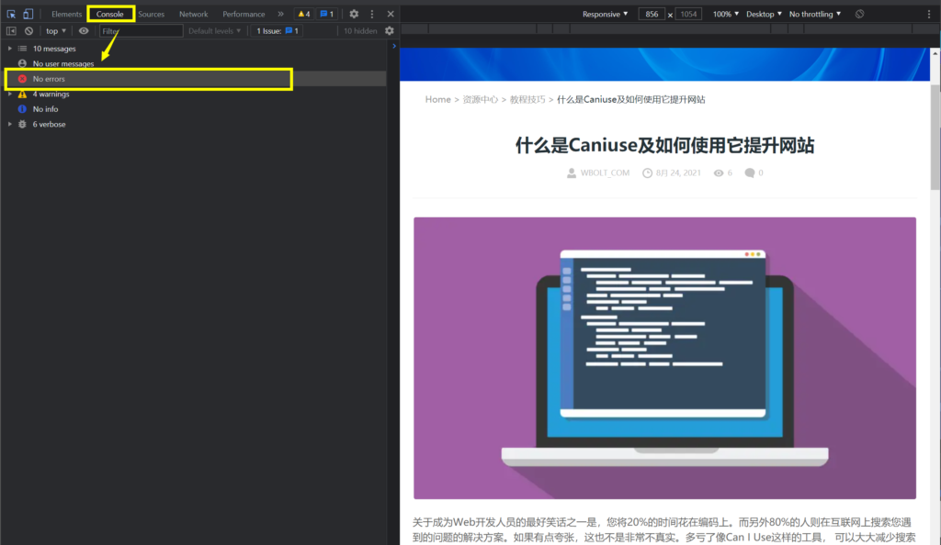Open the No throttling dropdown
The height and width of the screenshot is (545, 941).
pyautogui.click(x=814, y=14)
